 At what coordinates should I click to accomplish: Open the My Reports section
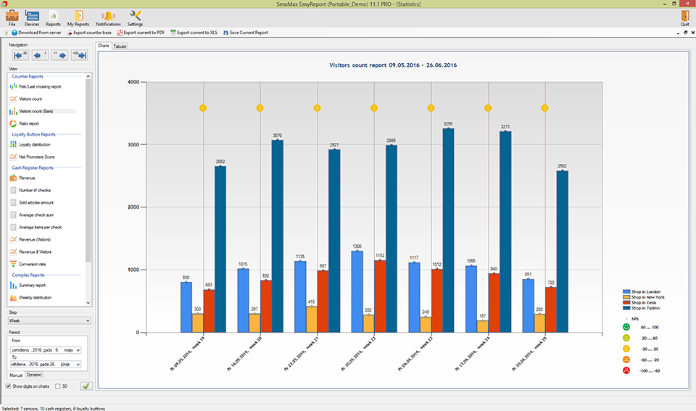click(77, 17)
